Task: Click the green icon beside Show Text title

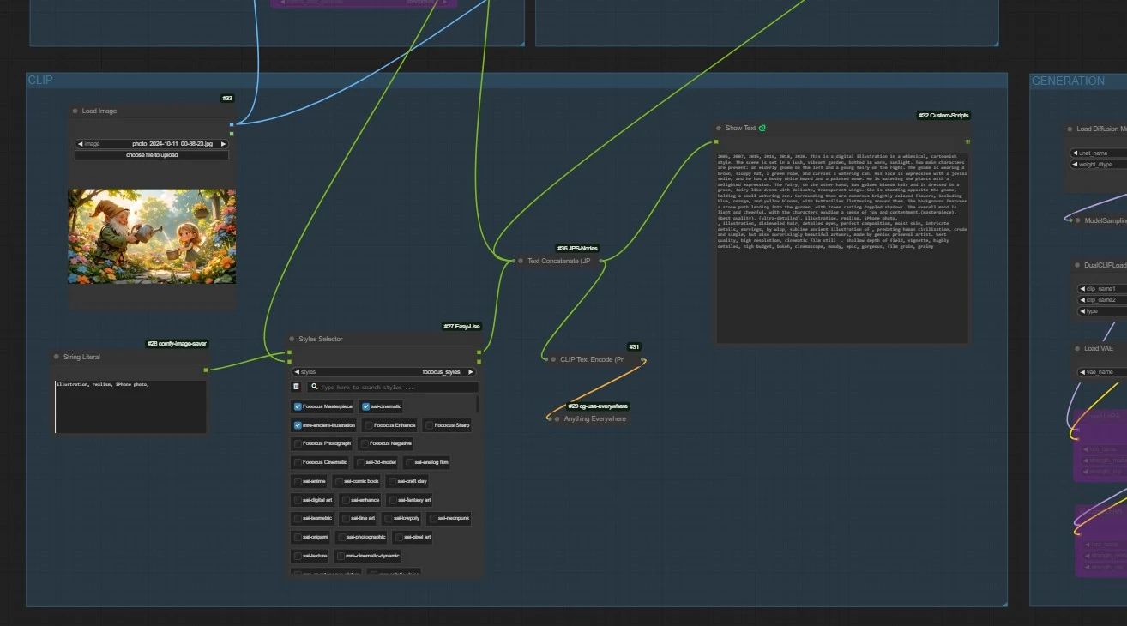Action: 762,129
